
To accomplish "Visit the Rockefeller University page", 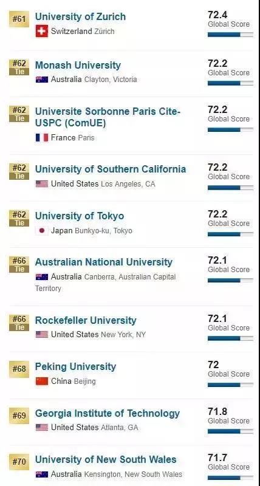I will click(86, 320).
